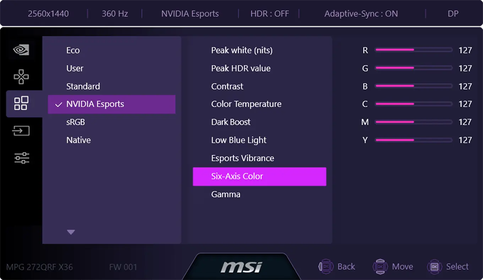Open the Color Temperature submenu

pyautogui.click(x=246, y=104)
